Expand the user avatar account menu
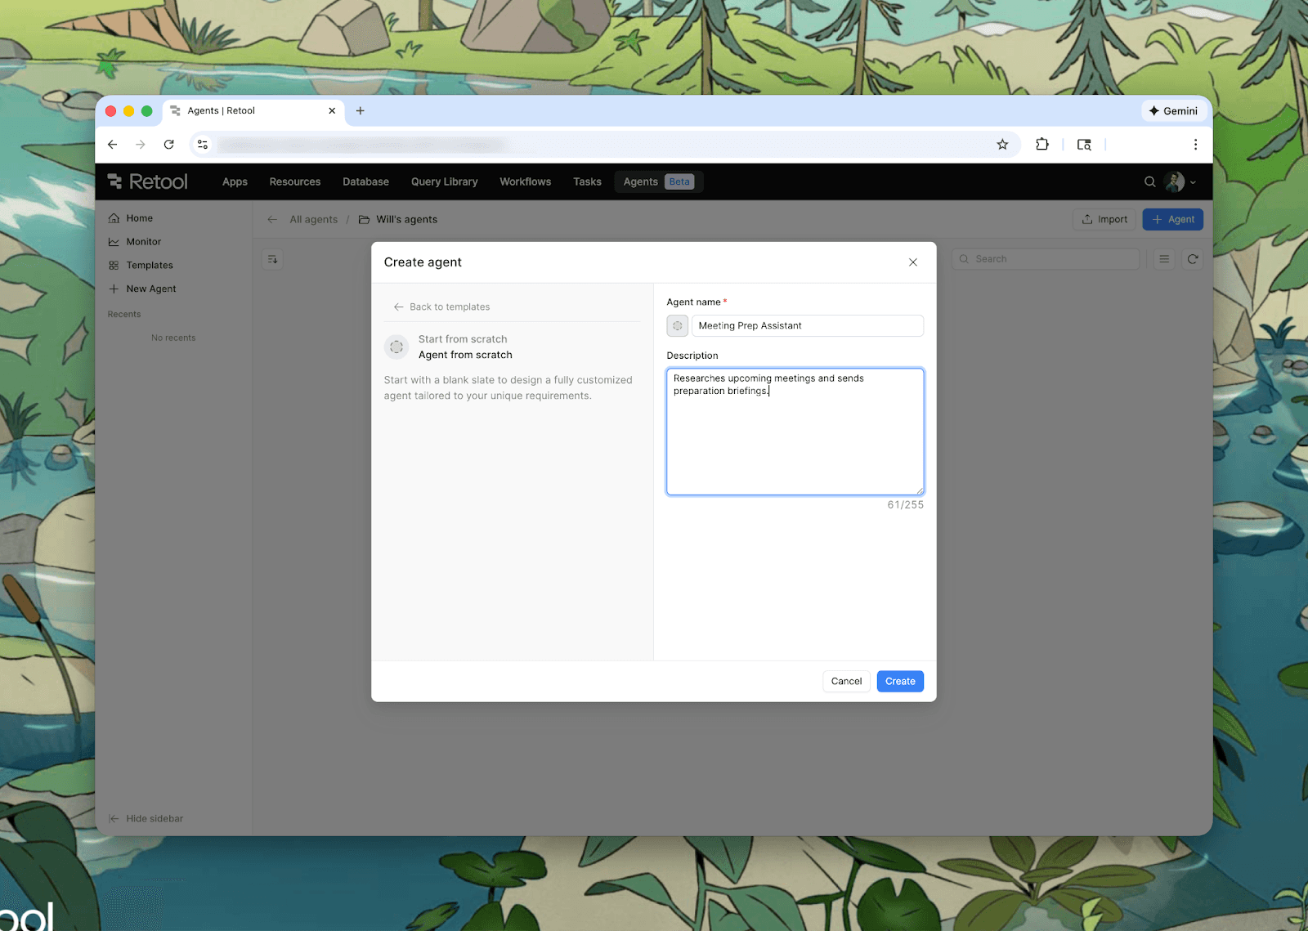The image size is (1308, 931). point(1180,181)
